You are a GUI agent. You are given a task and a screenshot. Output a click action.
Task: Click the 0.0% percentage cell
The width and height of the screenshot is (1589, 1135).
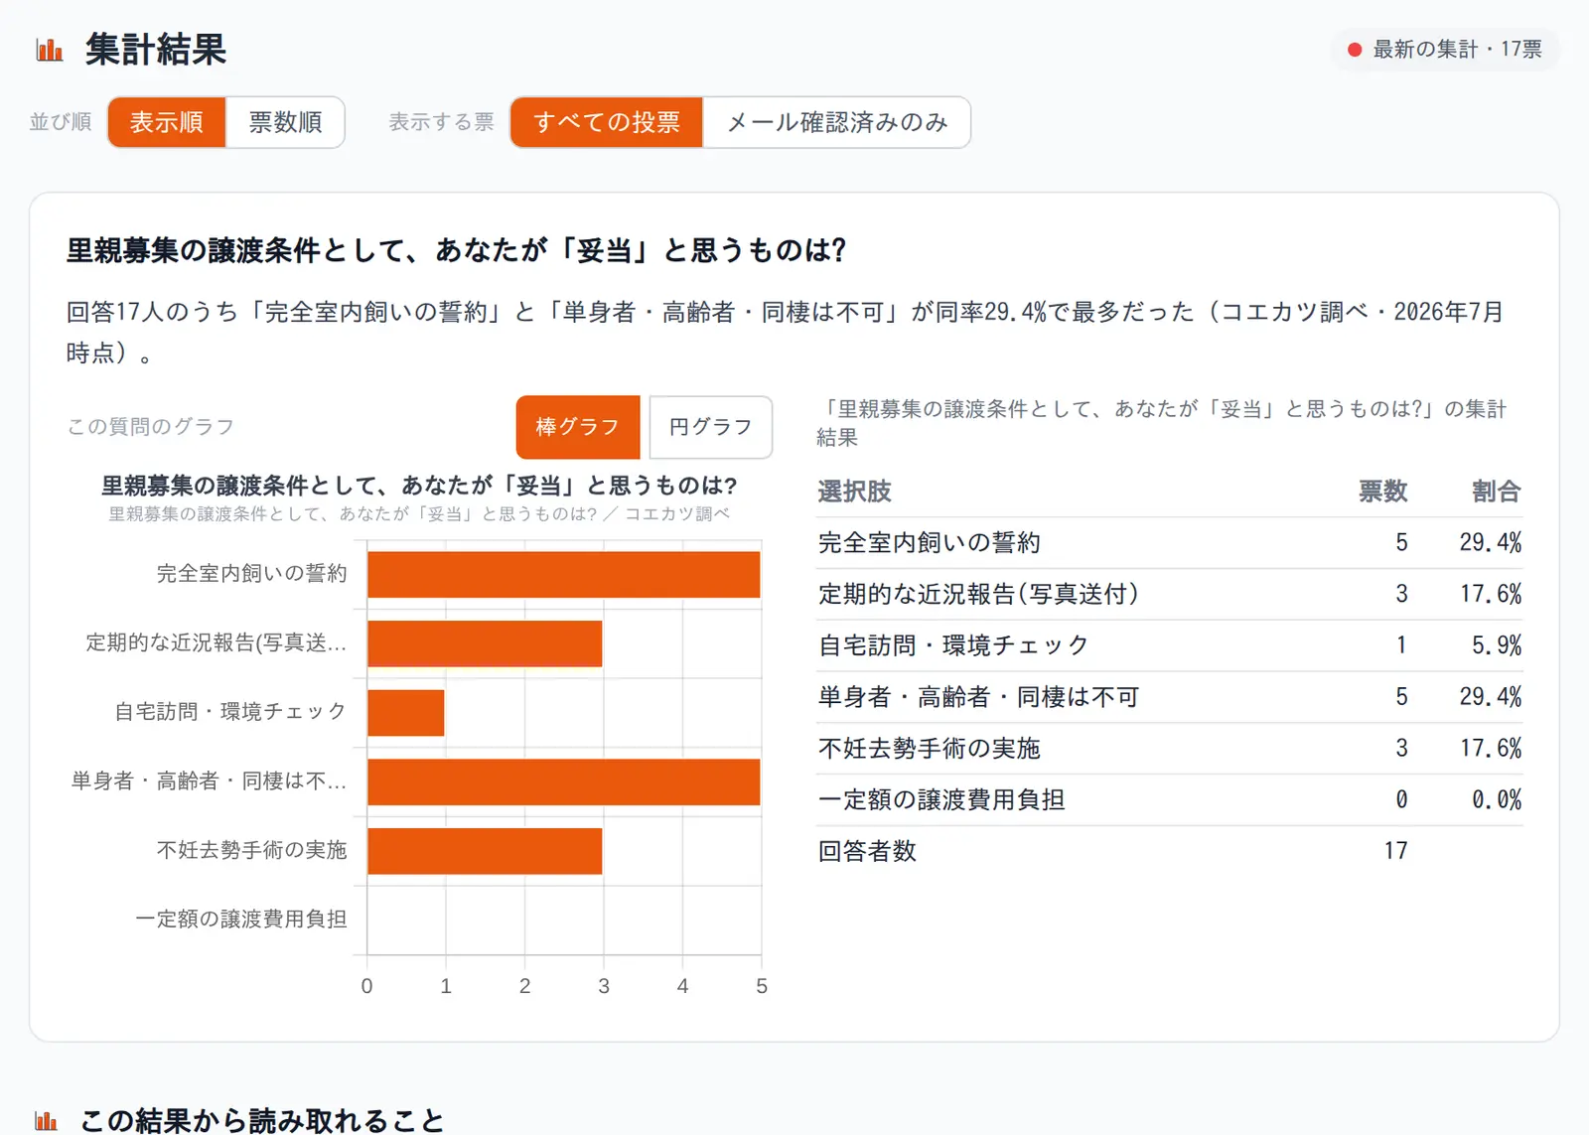coord(1496,799)
